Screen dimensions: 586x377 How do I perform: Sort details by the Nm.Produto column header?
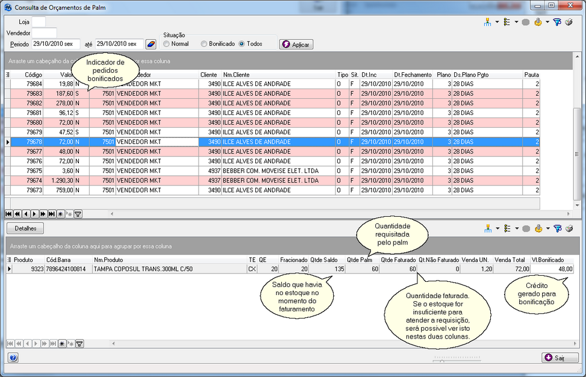[170, 260]
